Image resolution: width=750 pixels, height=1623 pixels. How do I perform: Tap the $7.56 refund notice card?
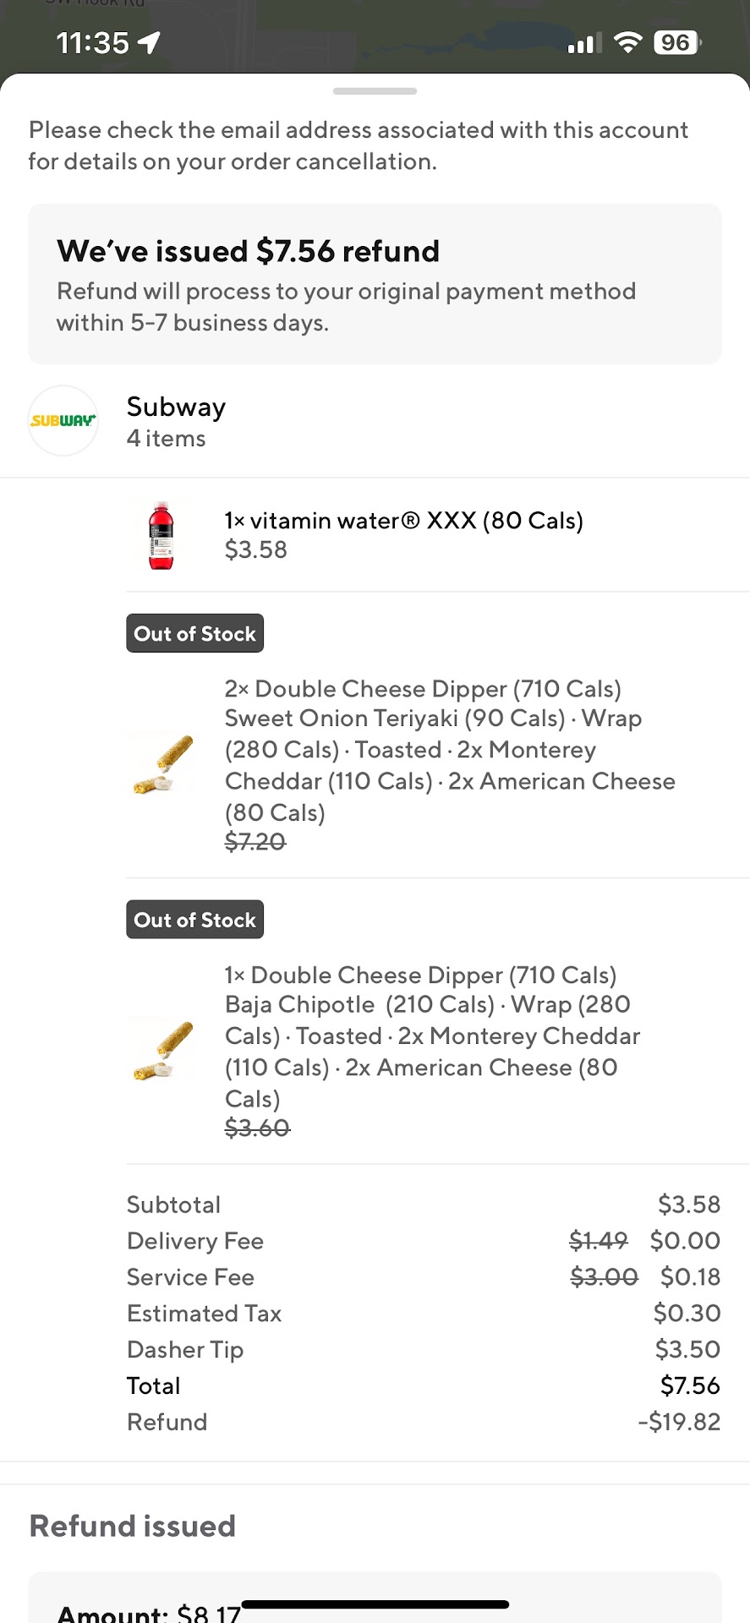(375, 284)
